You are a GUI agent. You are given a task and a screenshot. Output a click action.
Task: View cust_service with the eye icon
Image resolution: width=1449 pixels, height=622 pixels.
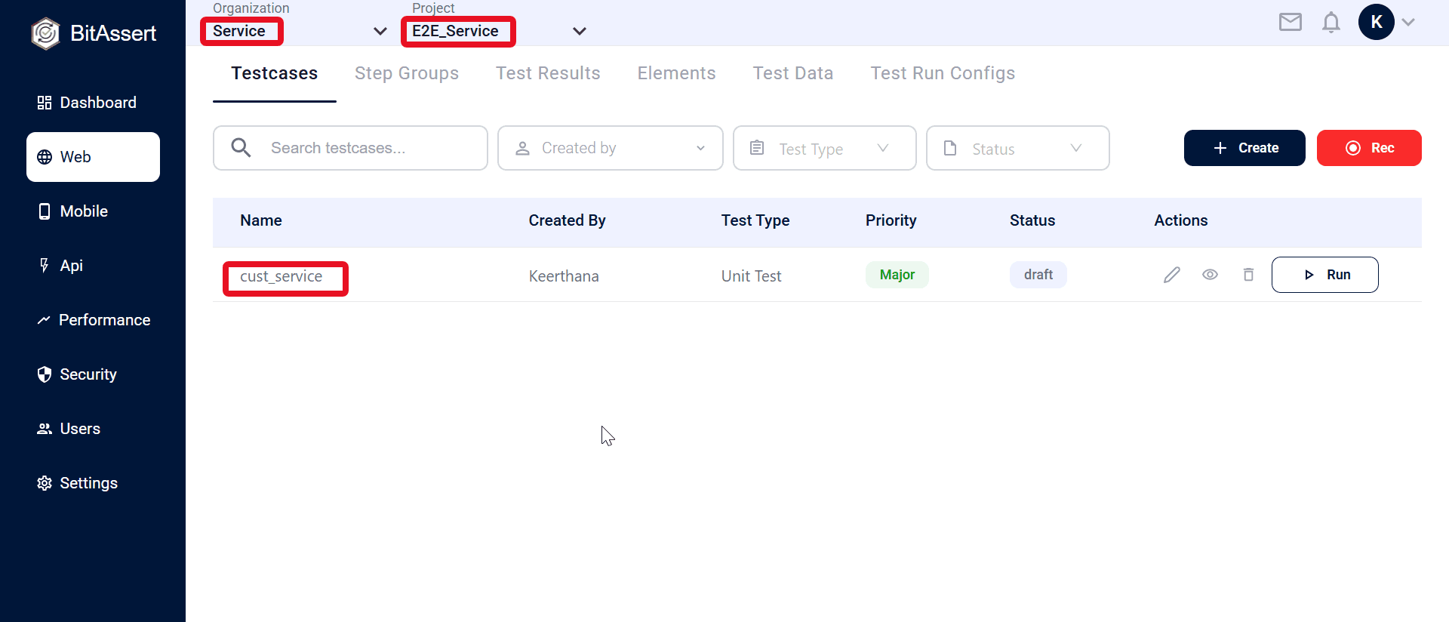[1210, 275]
